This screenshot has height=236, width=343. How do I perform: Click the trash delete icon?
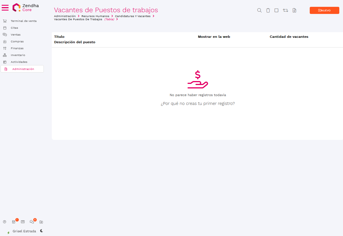pos(268,11)
